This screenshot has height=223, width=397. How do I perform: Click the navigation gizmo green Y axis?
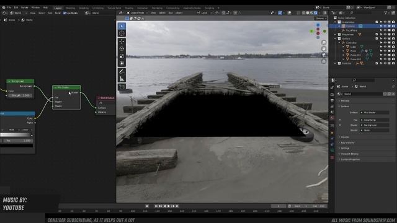pos(311,31)
